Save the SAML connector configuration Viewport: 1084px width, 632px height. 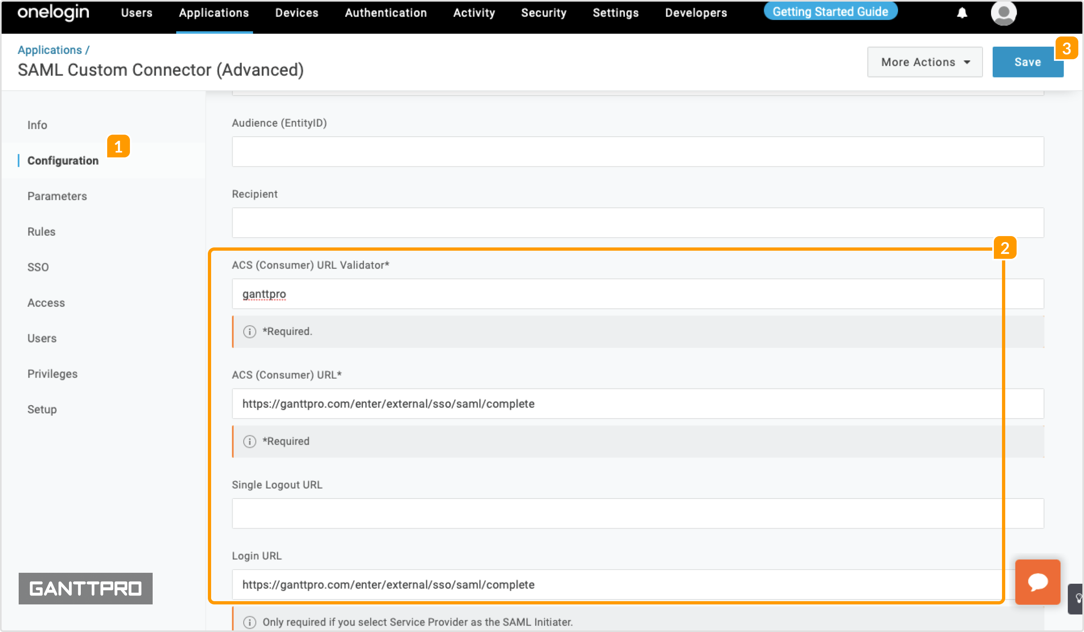(x=1028, y=62)
